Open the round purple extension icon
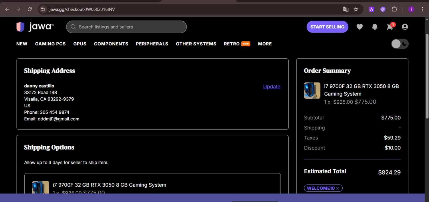Image resolution: width=429 pixels, height=202 pixels. [383, 9]
